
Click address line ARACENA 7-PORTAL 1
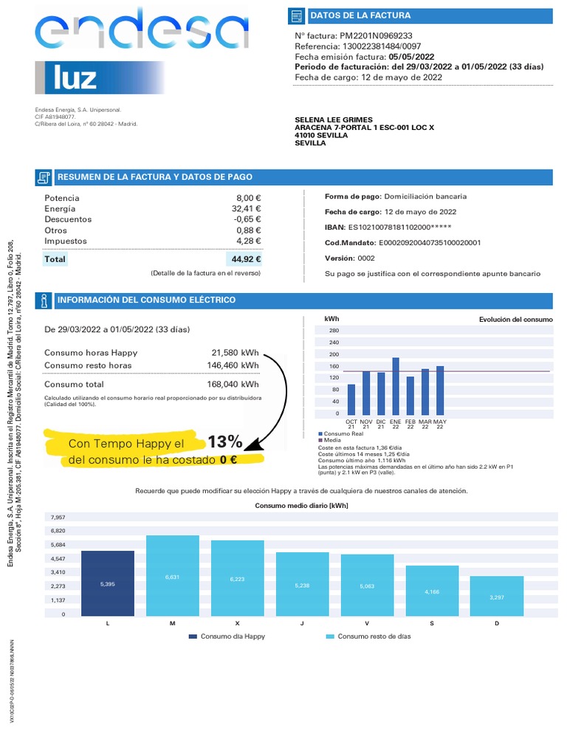tap(364, 128)
